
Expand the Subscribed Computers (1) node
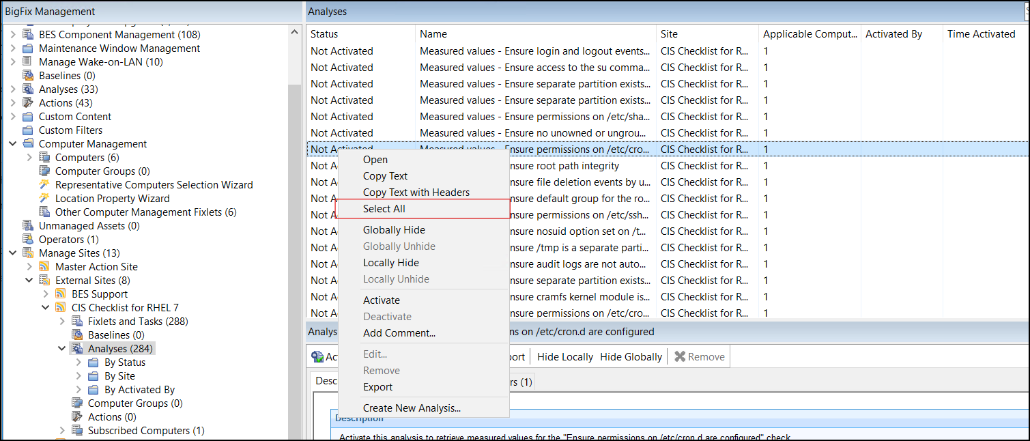[62, 431]
